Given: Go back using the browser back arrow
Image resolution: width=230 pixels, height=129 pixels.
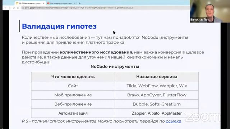Looking at the screenshot, I should (x=5, y=8).
